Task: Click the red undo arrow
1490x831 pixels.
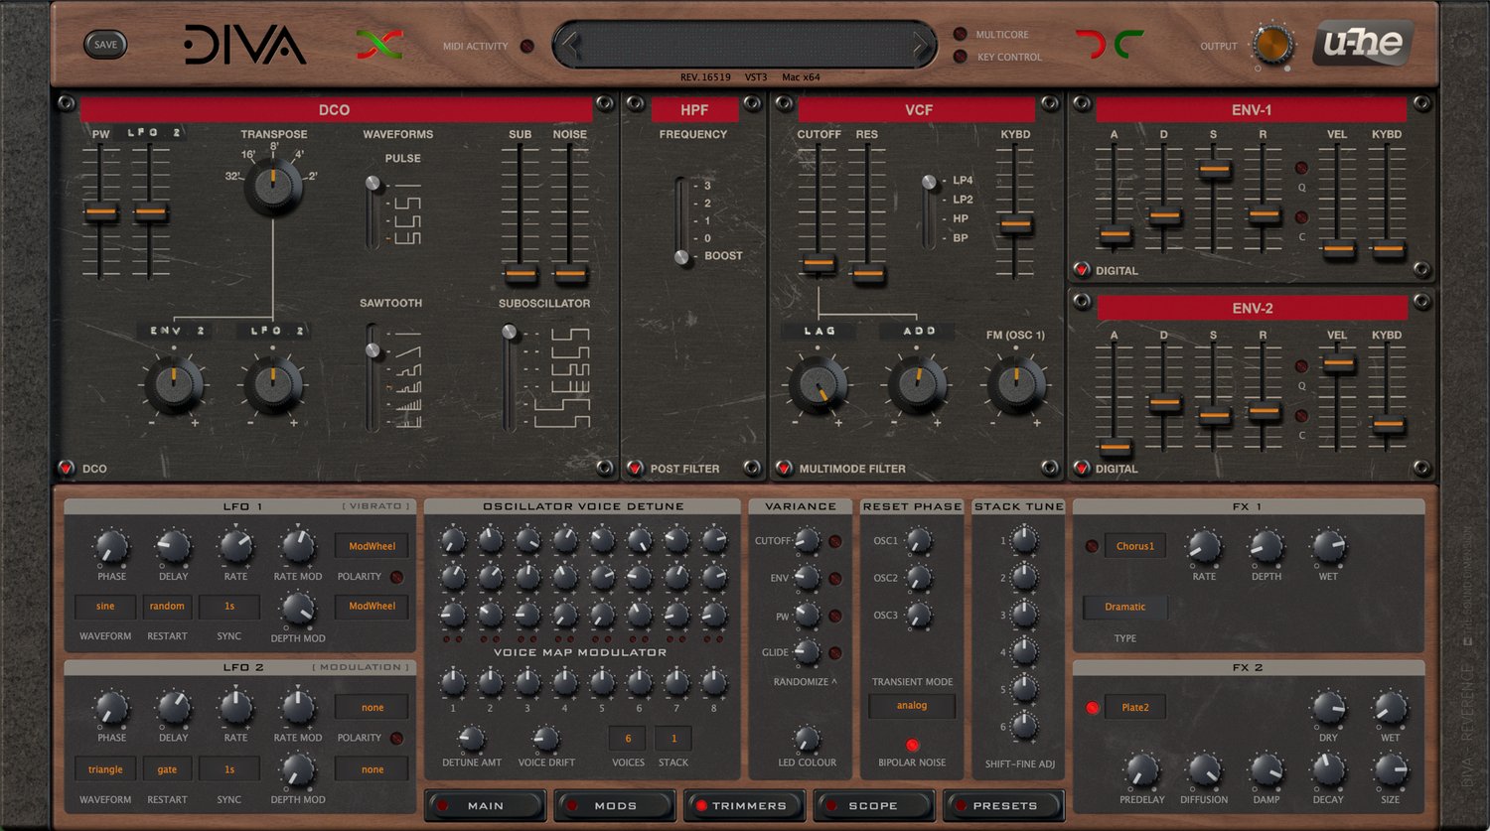Action: [1090, 45]
